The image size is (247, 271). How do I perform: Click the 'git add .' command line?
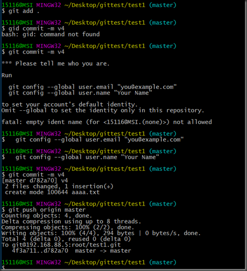point(21,11)
